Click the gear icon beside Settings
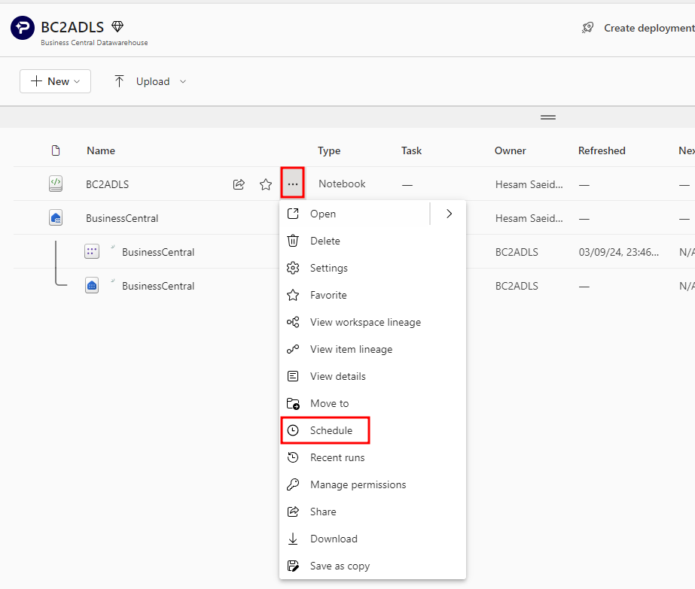This screenshot has height=589, width=695. 293,268
